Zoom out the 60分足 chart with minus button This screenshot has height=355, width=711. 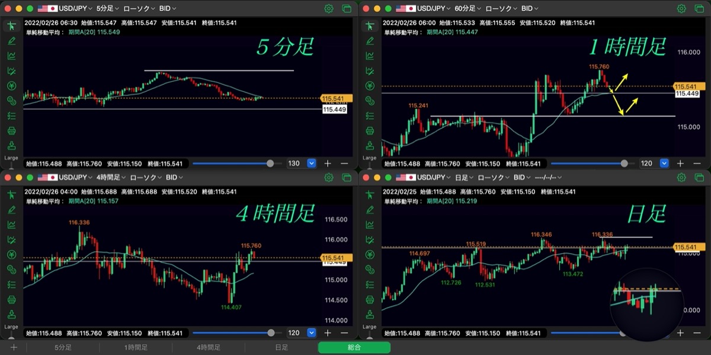click(697, 163)
